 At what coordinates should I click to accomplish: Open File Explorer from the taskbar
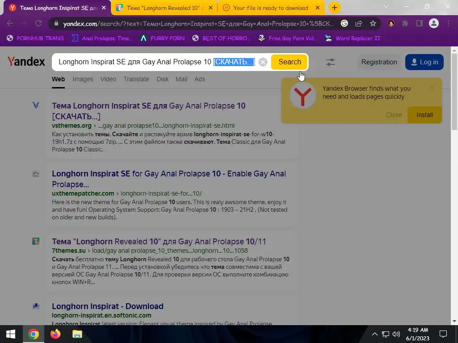(x=77, y=334)
